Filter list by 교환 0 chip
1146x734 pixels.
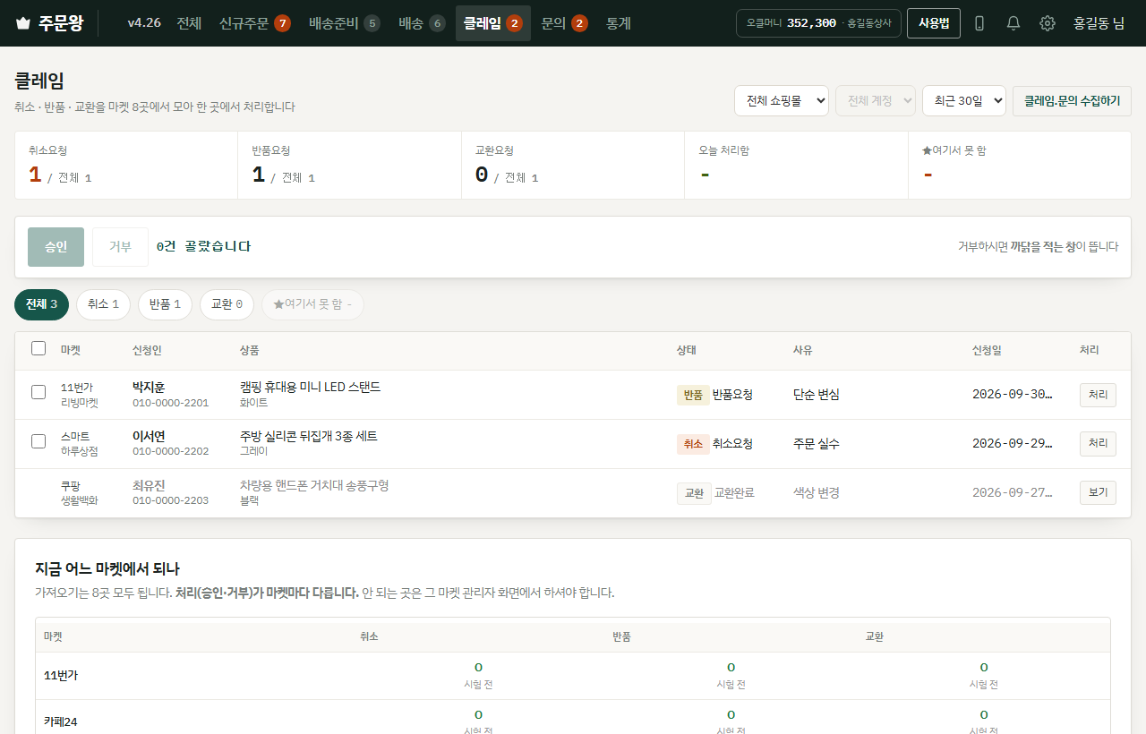tap(227, 304)
